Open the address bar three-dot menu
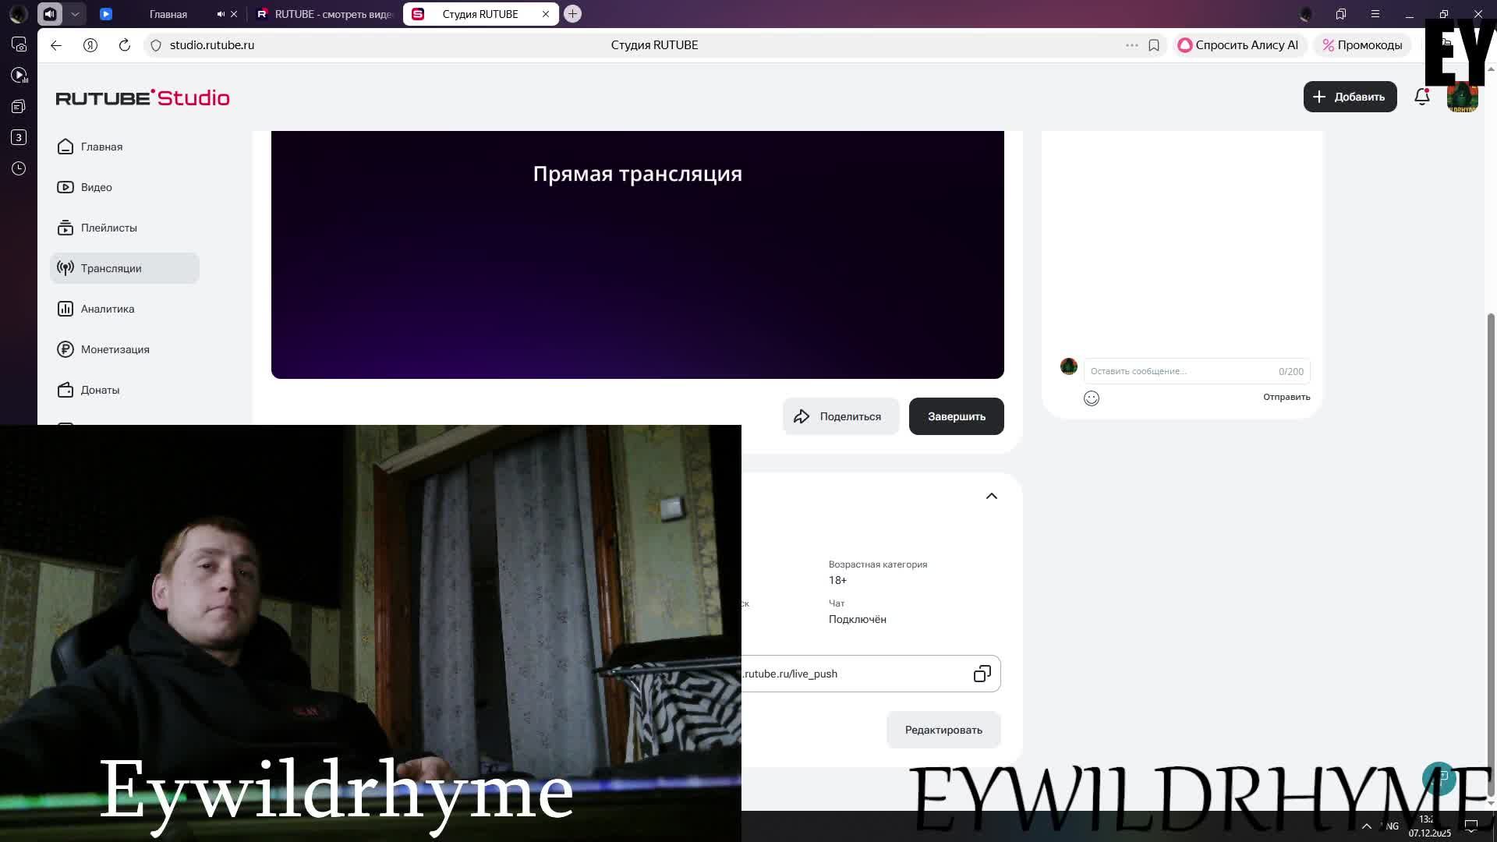Viewport: 1497px width, 842px height. [1131, 45]
